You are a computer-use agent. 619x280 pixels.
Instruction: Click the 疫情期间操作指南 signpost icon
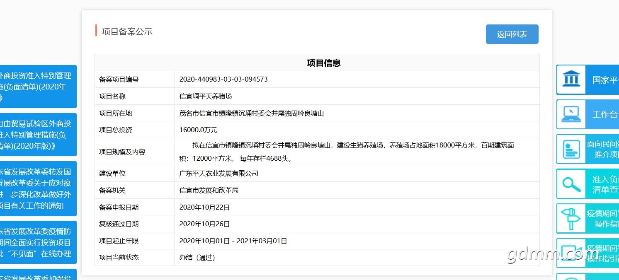(x=571, y=218)
